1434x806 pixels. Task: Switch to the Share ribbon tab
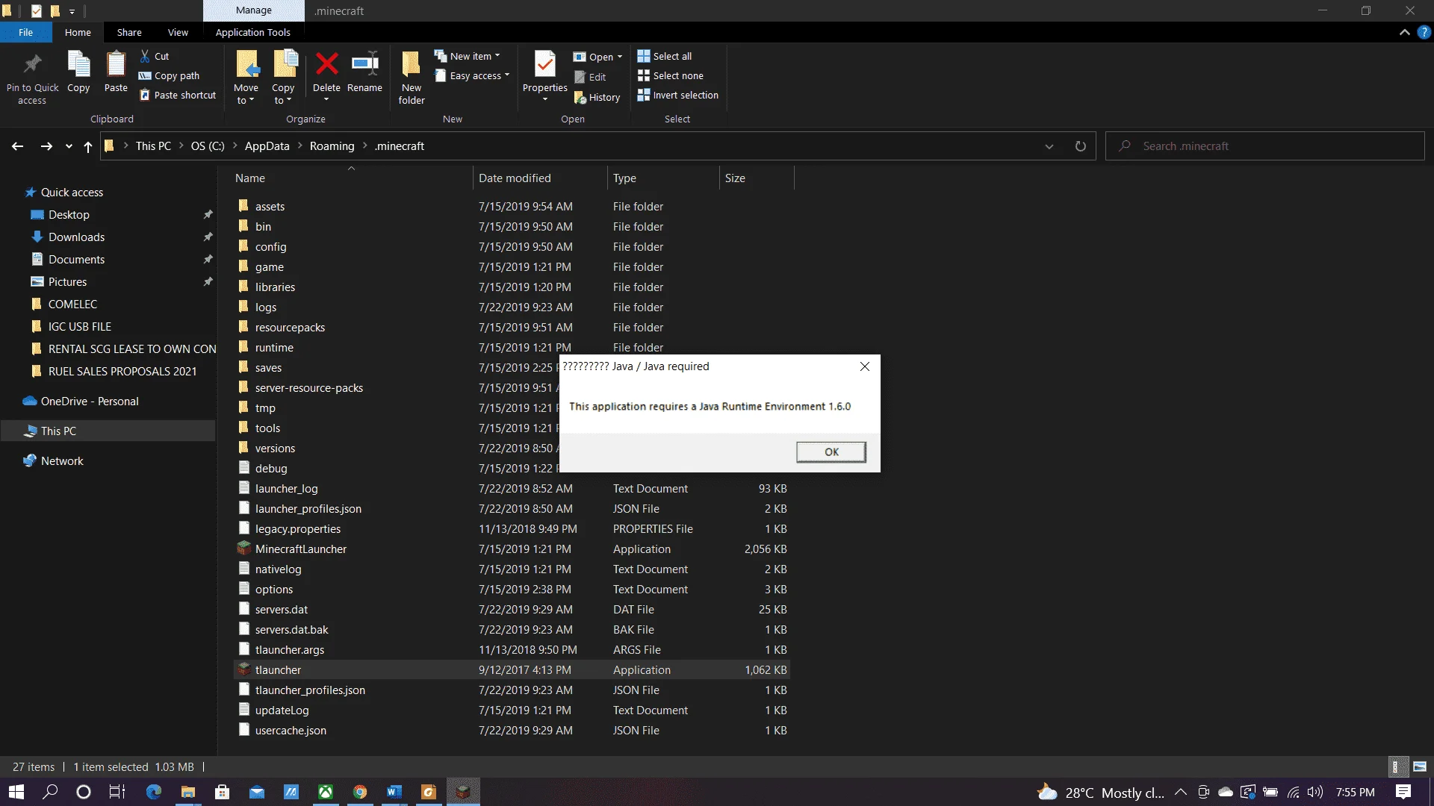(129, 32)
